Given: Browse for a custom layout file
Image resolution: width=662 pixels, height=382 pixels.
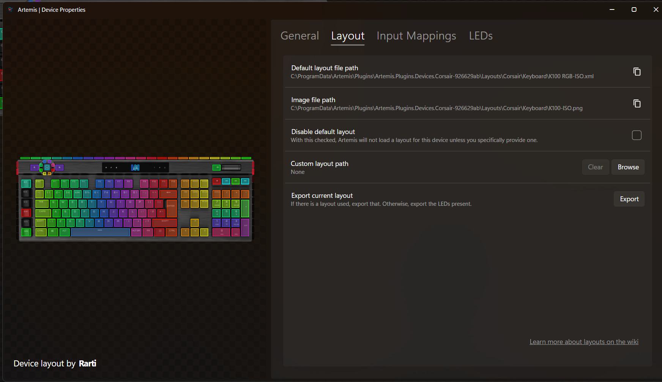Looking at the screenshot, I should [627, 167].
